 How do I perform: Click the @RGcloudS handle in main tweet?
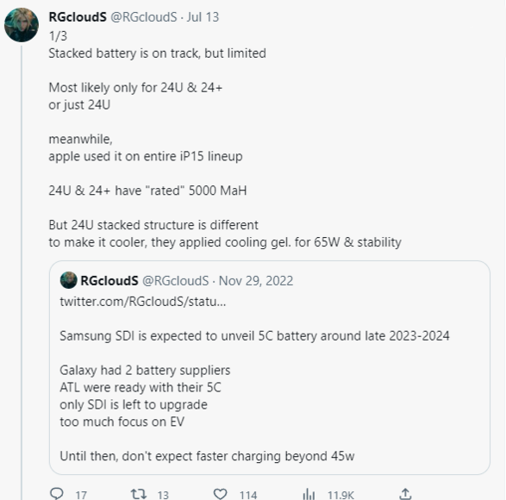(144, 17)
